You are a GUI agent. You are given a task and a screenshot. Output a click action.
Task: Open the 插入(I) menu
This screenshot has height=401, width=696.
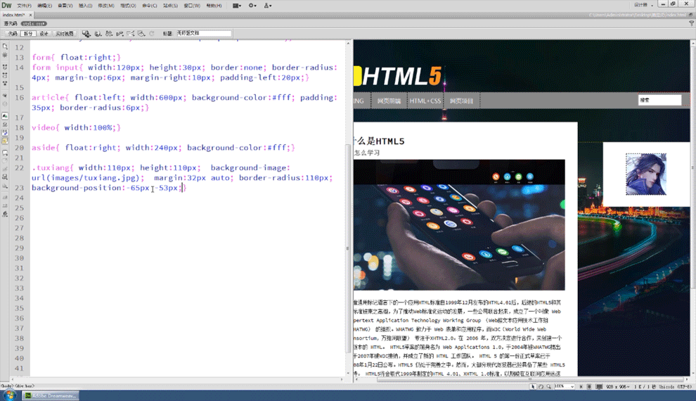point(85,6)
